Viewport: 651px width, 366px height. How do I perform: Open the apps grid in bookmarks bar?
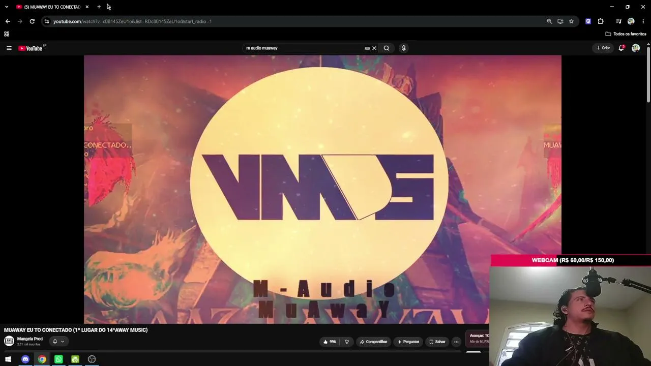pos(7,34)
